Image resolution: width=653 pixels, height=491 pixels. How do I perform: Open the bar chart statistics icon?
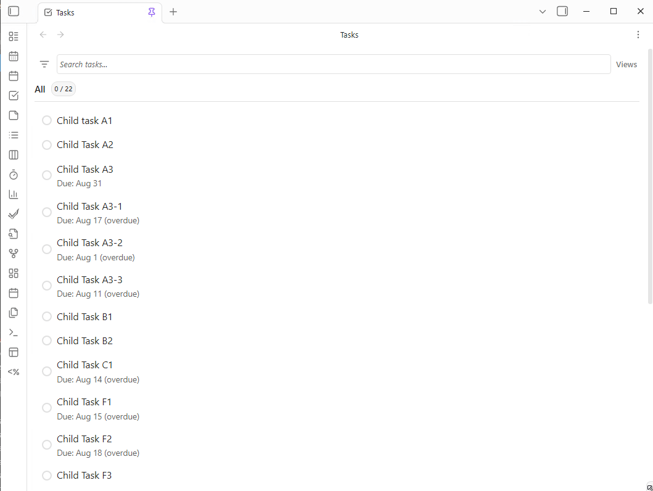coord(14,194)
